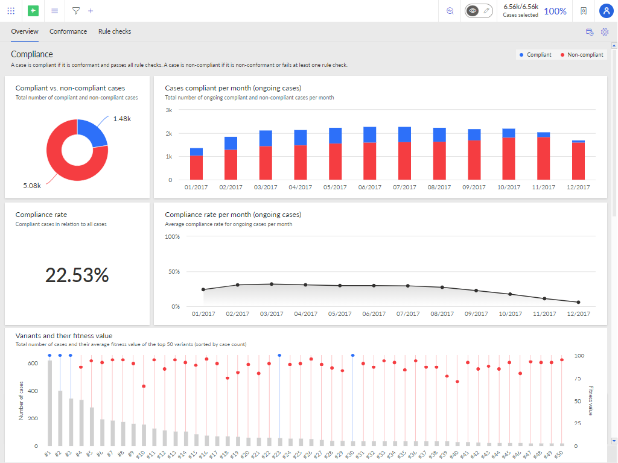Click the blue fitness dot of variant #23
The image size is (618, 463).
pos(279,356)
